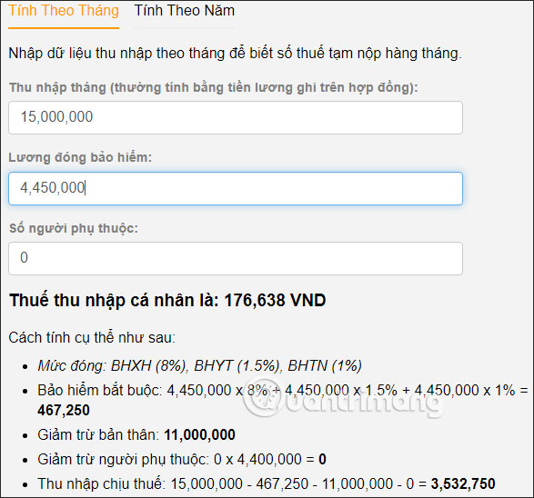
Task: Click the 15,000,000 value in income field
Action: (56, 116)
